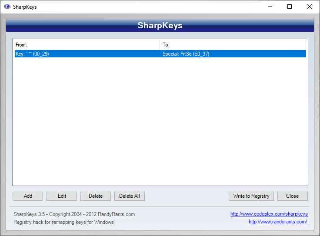The height and width of the screenshot is (236, 320).
Task: Open the codeplex.com/sharpkeys link
Action: pos(269,214)
